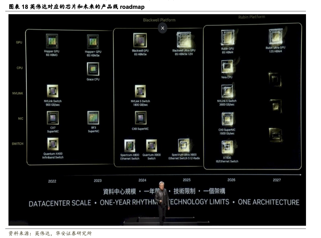This screenshot has width=321, height=238.
Task: Click the Blackwell Platform heading
Action: coord(159,20)
